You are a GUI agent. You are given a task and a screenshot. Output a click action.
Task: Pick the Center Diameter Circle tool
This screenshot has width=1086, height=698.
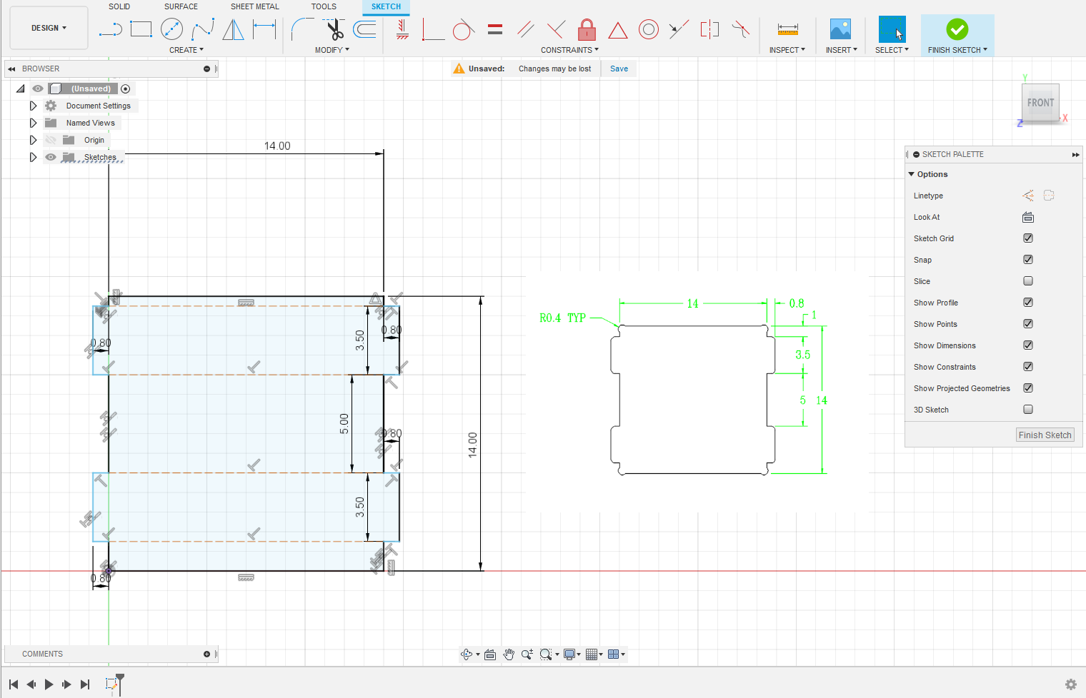(171, 29)
